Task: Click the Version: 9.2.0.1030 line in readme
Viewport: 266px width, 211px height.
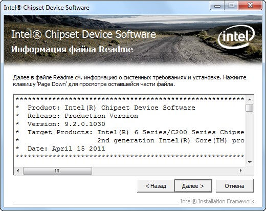Action: point(66,124)
